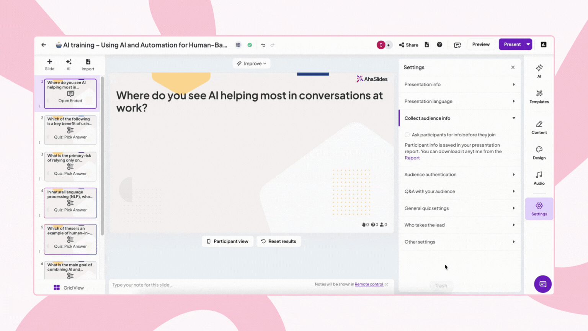Open the Audio panel
This screenshot has height=331, width=588.
click(x=539, y=178)
